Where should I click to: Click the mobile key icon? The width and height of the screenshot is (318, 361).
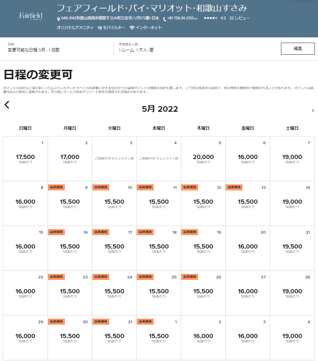pyautogui.click(x=100, y=27)
